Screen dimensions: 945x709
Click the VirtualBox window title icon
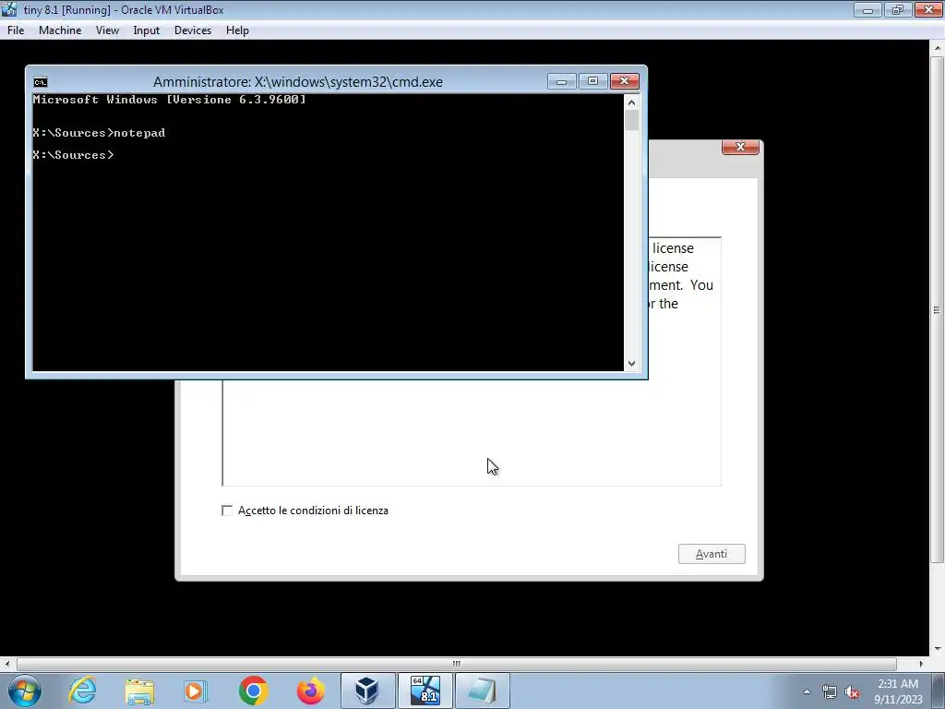pos(9,9)
